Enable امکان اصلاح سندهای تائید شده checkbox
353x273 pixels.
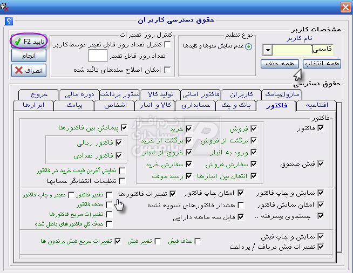(x=167, y=70)
